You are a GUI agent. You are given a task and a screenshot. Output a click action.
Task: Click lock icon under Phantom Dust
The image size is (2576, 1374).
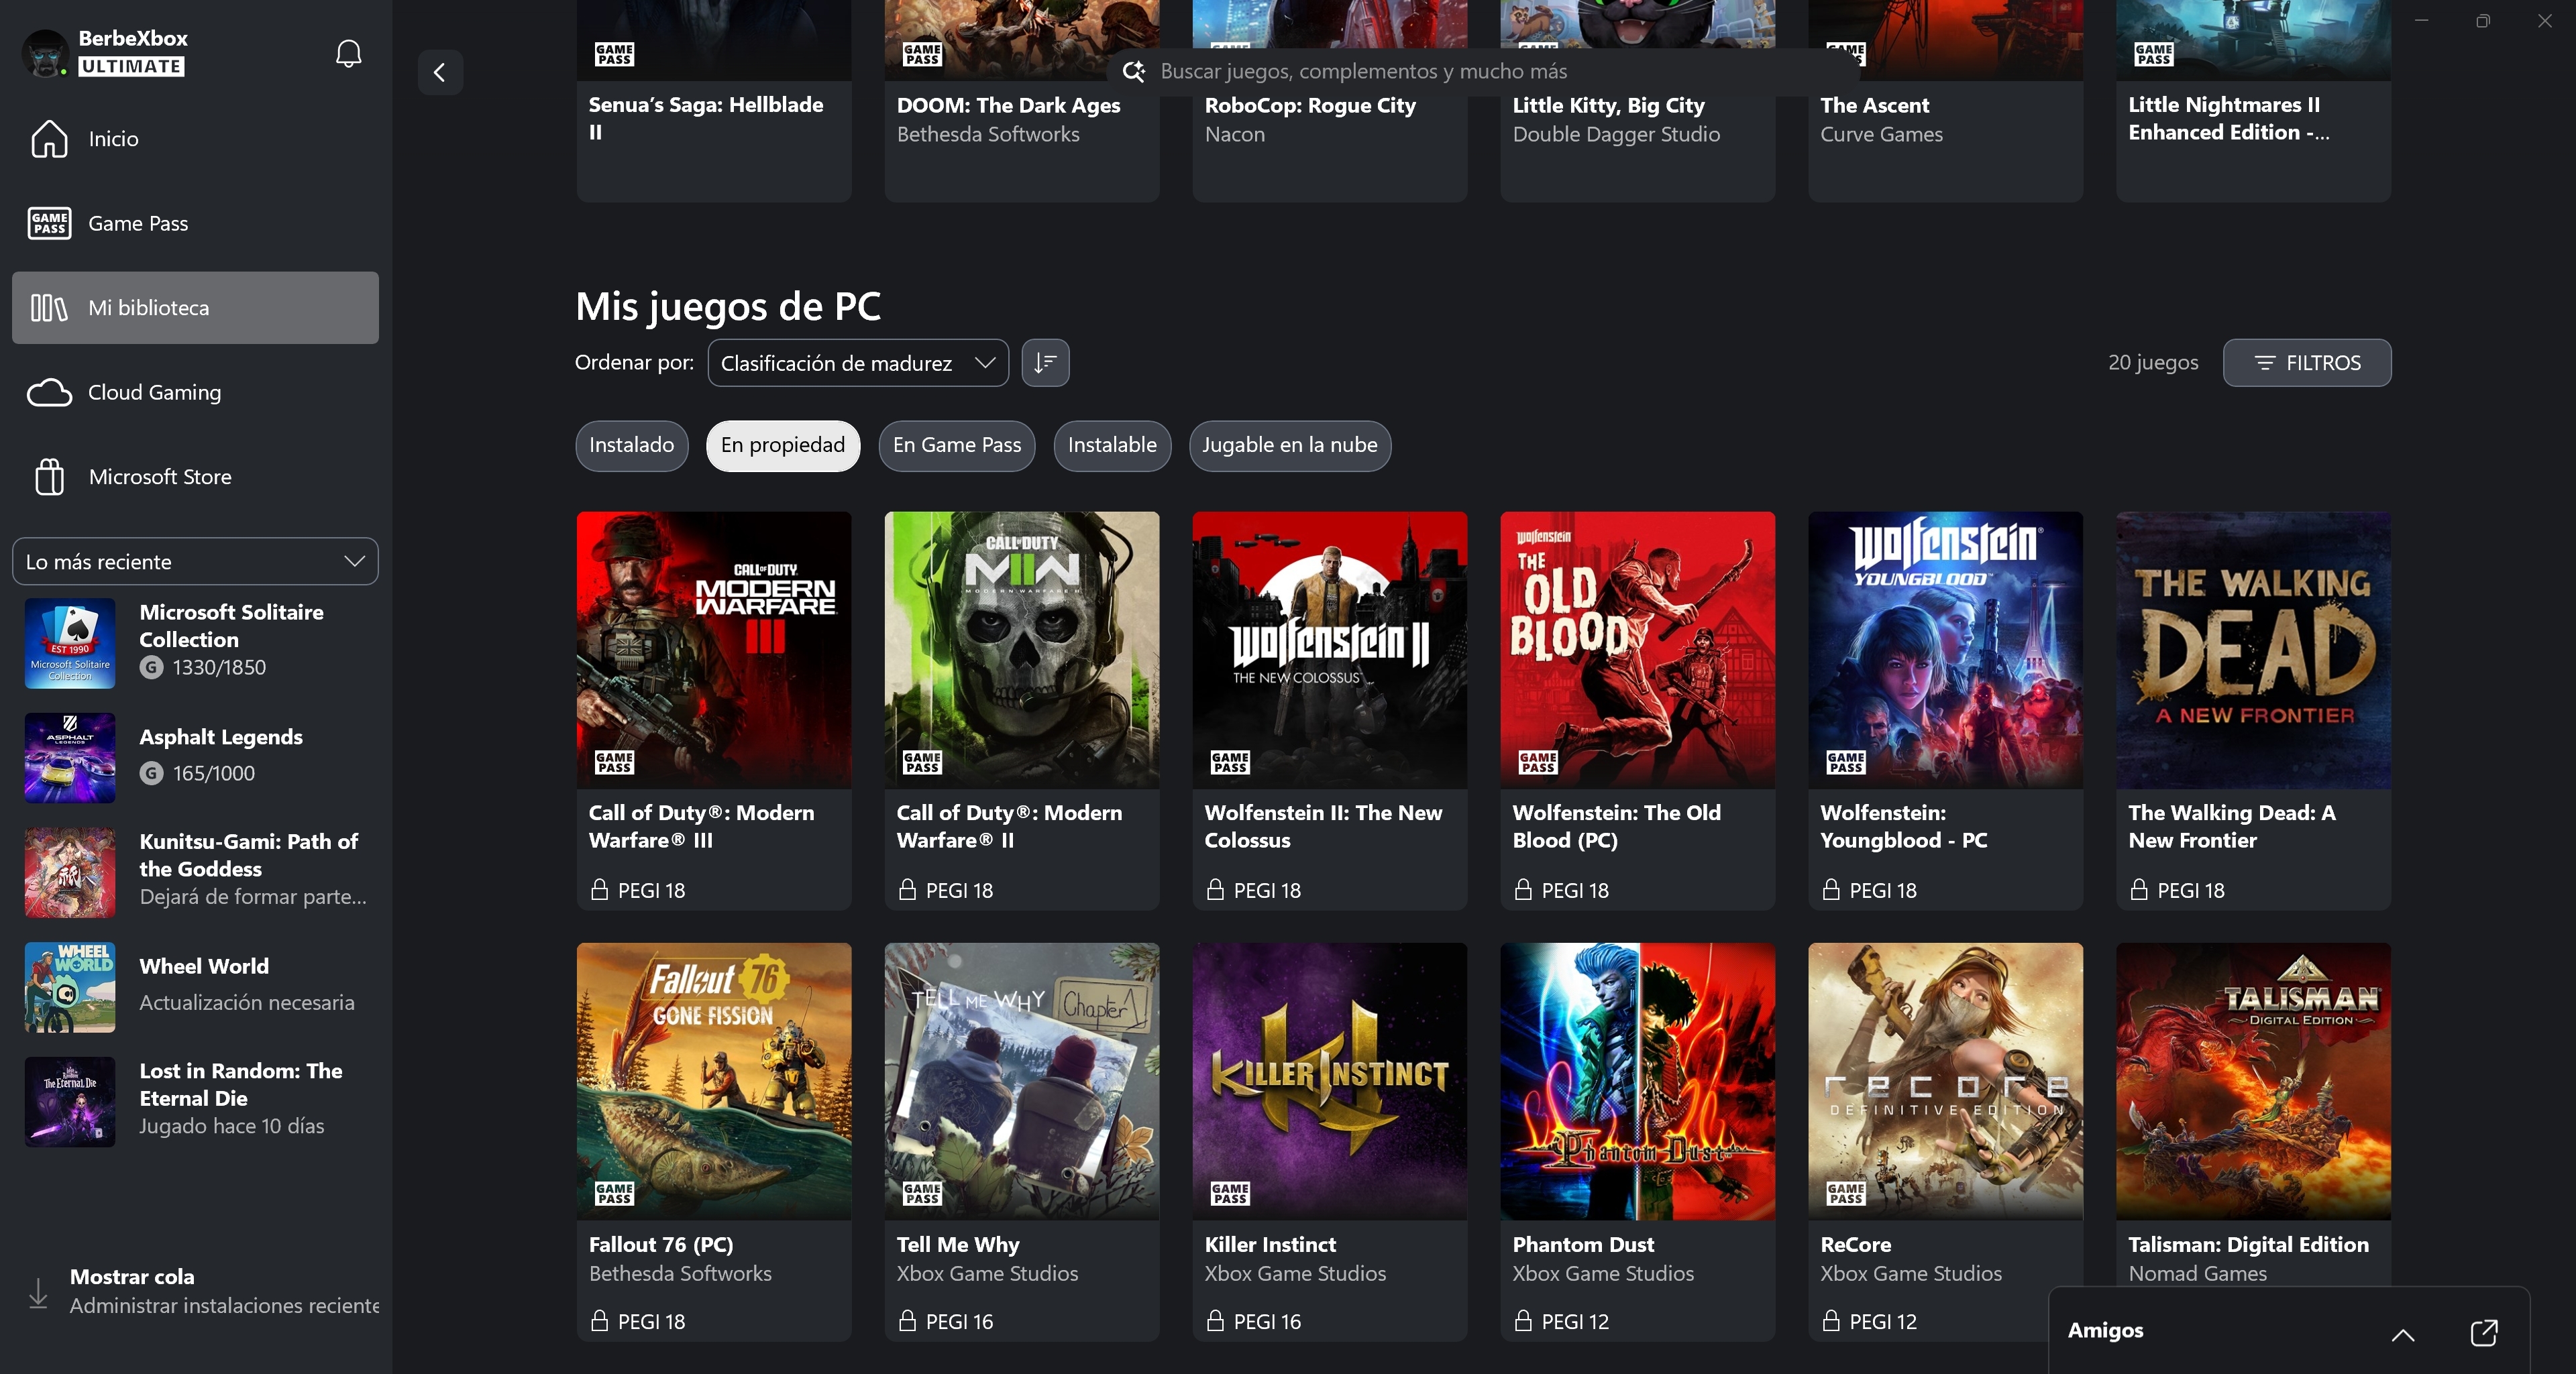(x=1523, y=1321)
